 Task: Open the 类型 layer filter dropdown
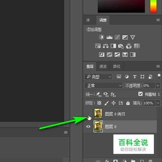[x=98, y=77]
